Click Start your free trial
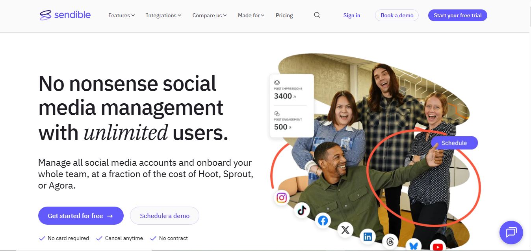The image size is (531, 251). 458,15
